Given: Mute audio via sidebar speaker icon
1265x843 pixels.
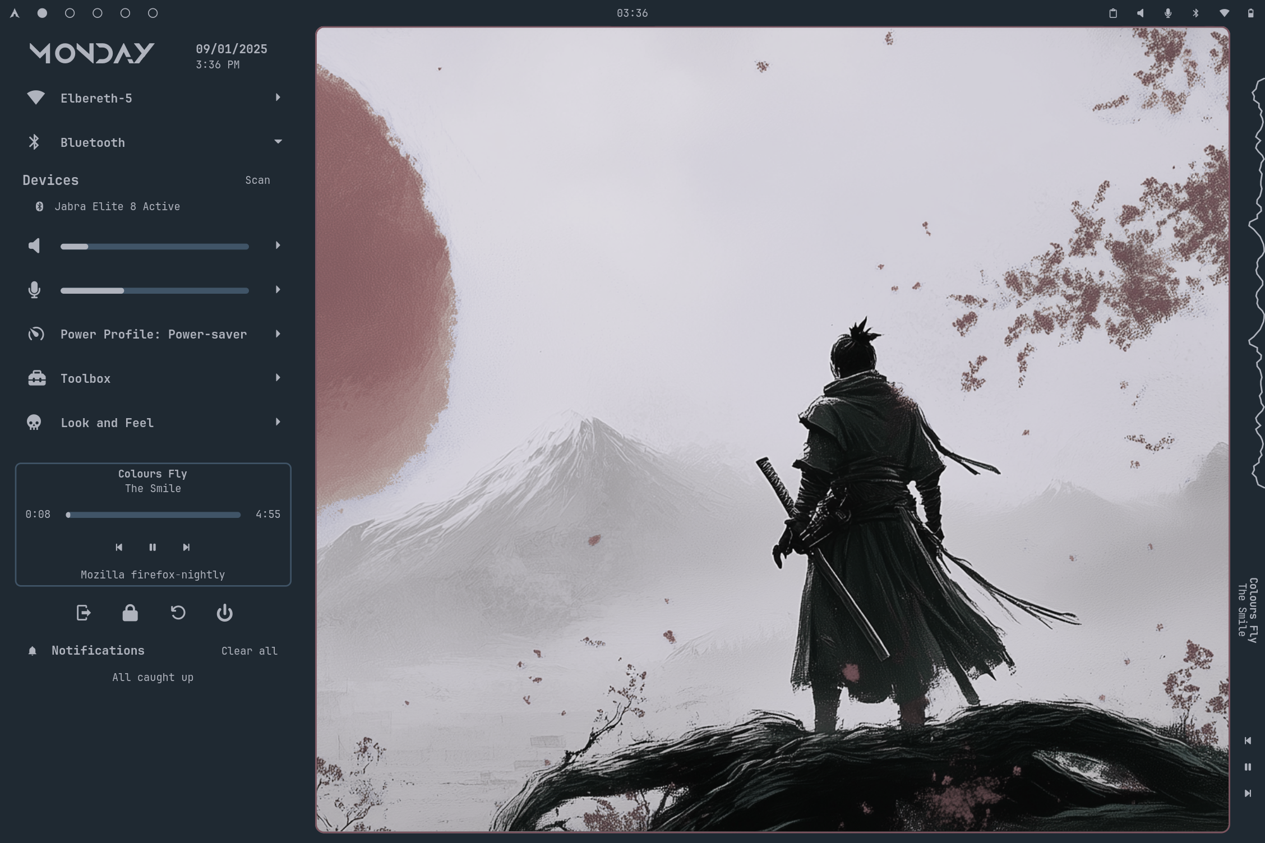Looking at the screenshot, I should point(34,246).
